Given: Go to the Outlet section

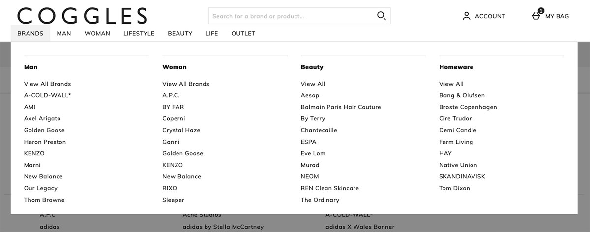Looking at the screenshot, I should pyautogui.click(x=243, y=34).
